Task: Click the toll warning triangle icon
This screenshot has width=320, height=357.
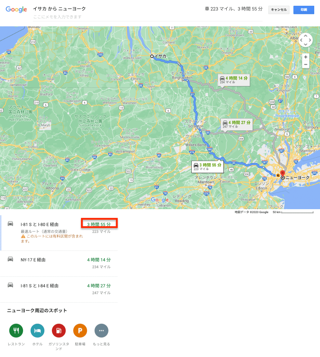Action: click(x=23, y=236)
